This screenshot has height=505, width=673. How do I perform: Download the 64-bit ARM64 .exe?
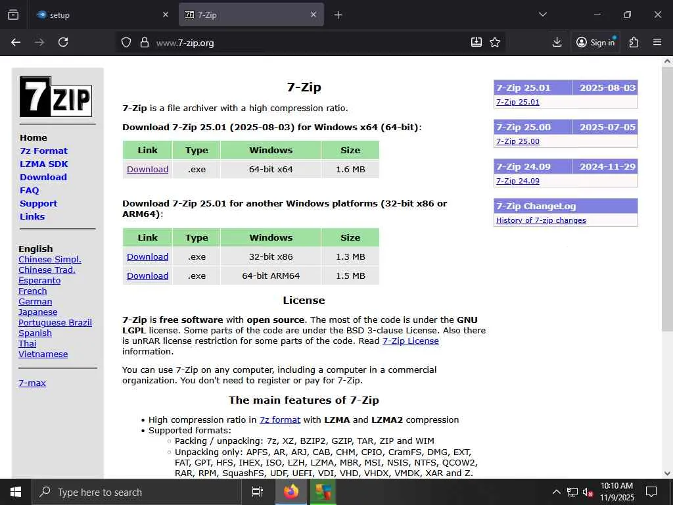[148, 276]
